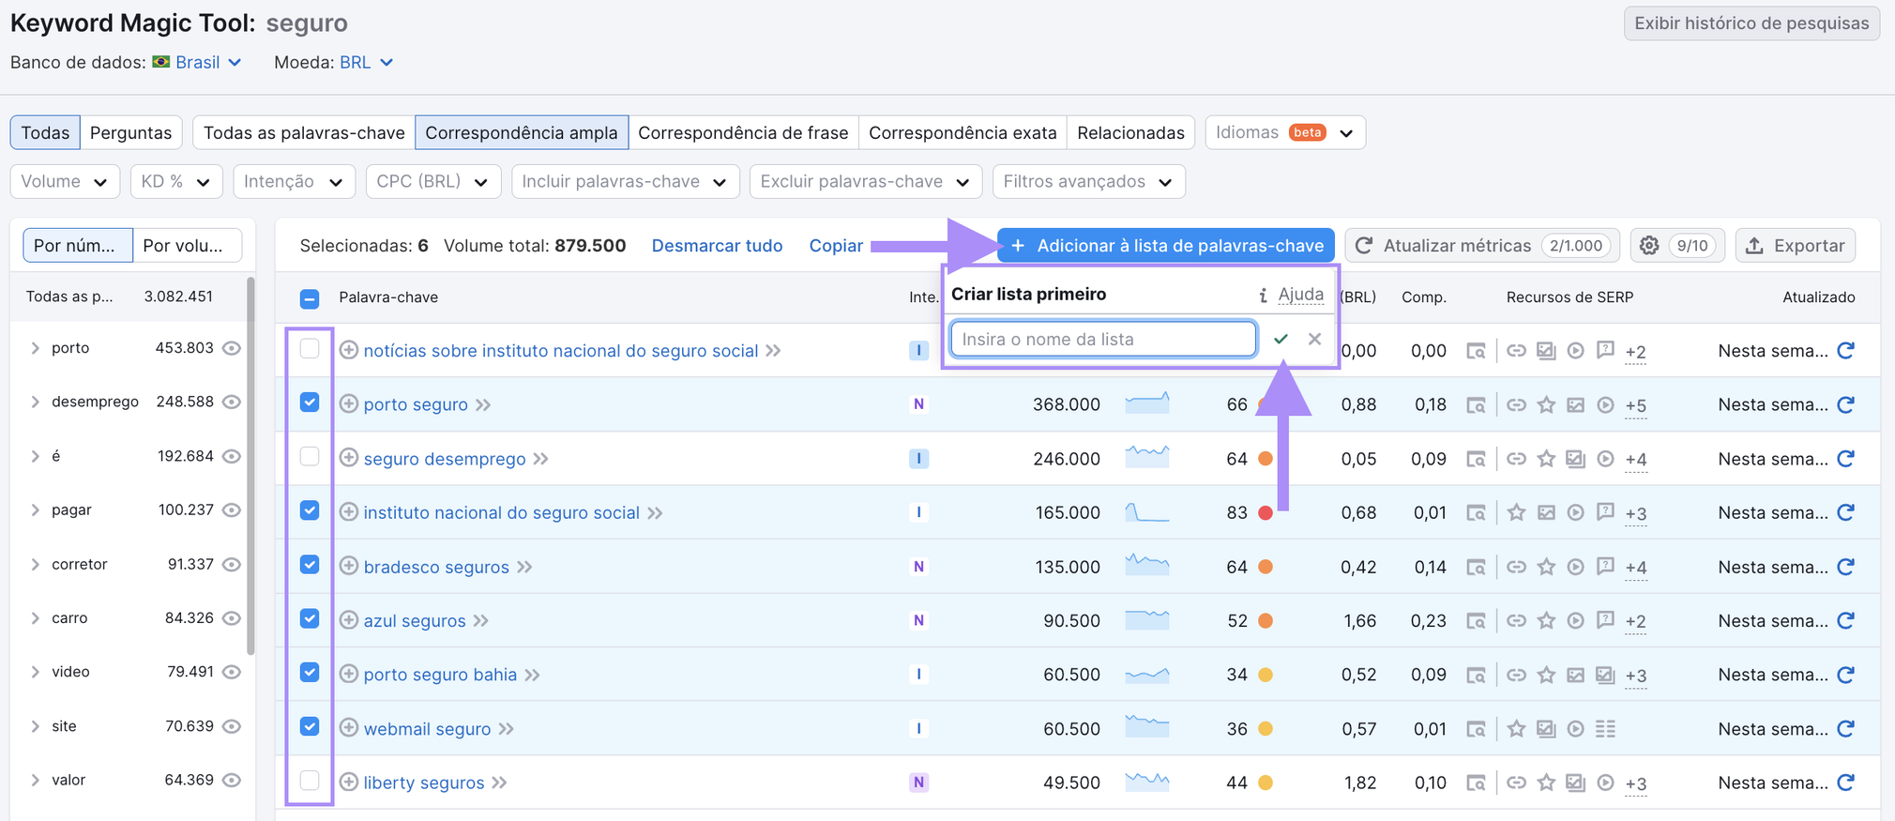The image size is (1895, 821).
Task: Expand the desemprego keyword group
Action: (35, 403)
